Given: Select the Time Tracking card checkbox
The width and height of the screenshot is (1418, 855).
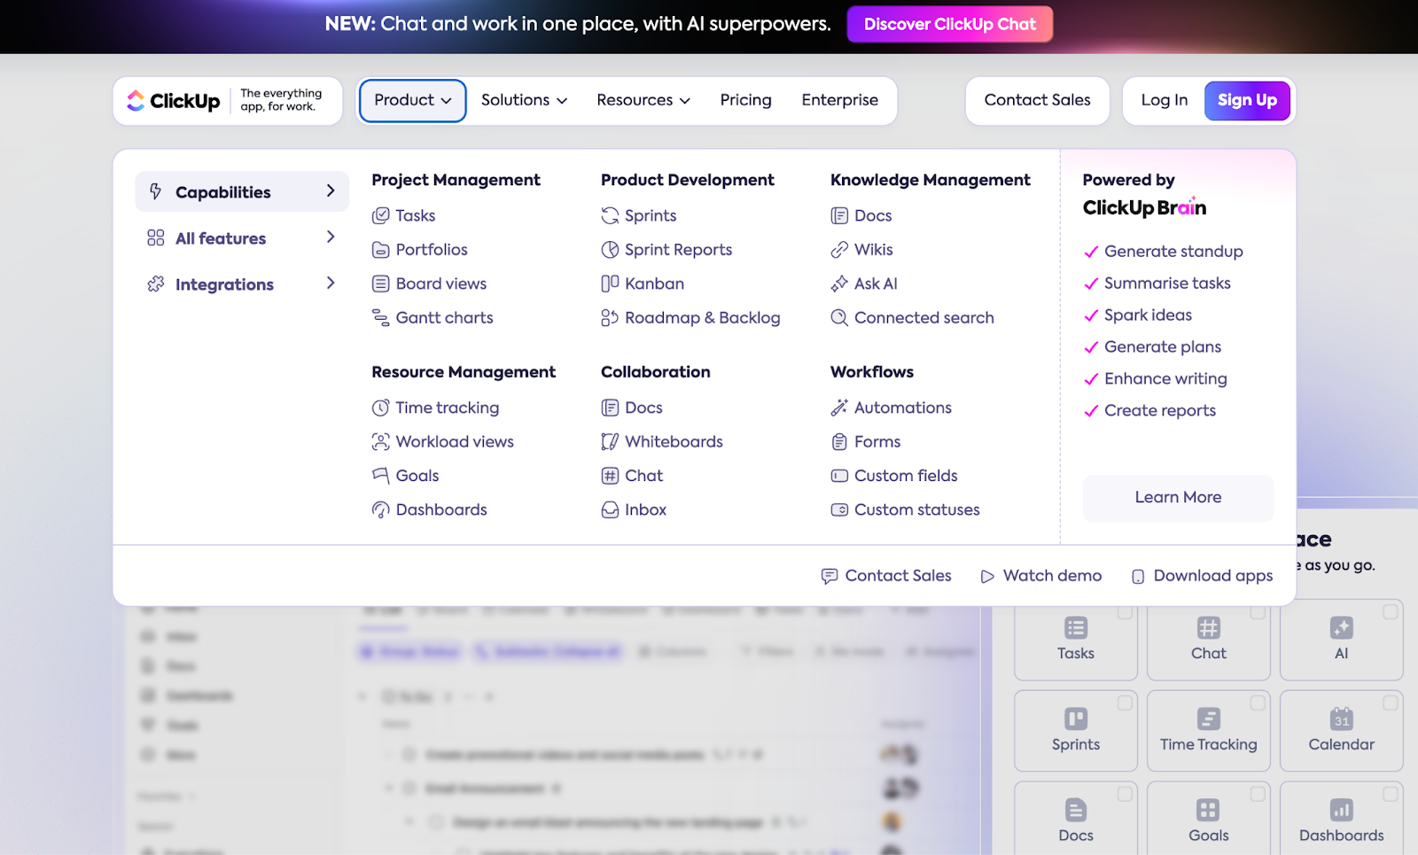Looking at the screenshot, I should [x=1258, y=703].
